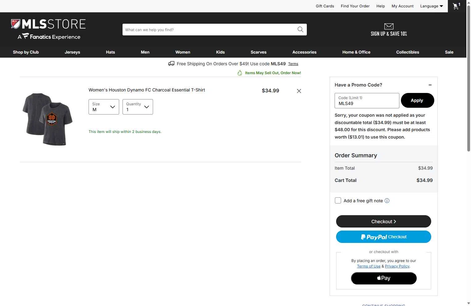Open the Hats menu
Viewport: 471px width, 306px height.
coord(110,52)
